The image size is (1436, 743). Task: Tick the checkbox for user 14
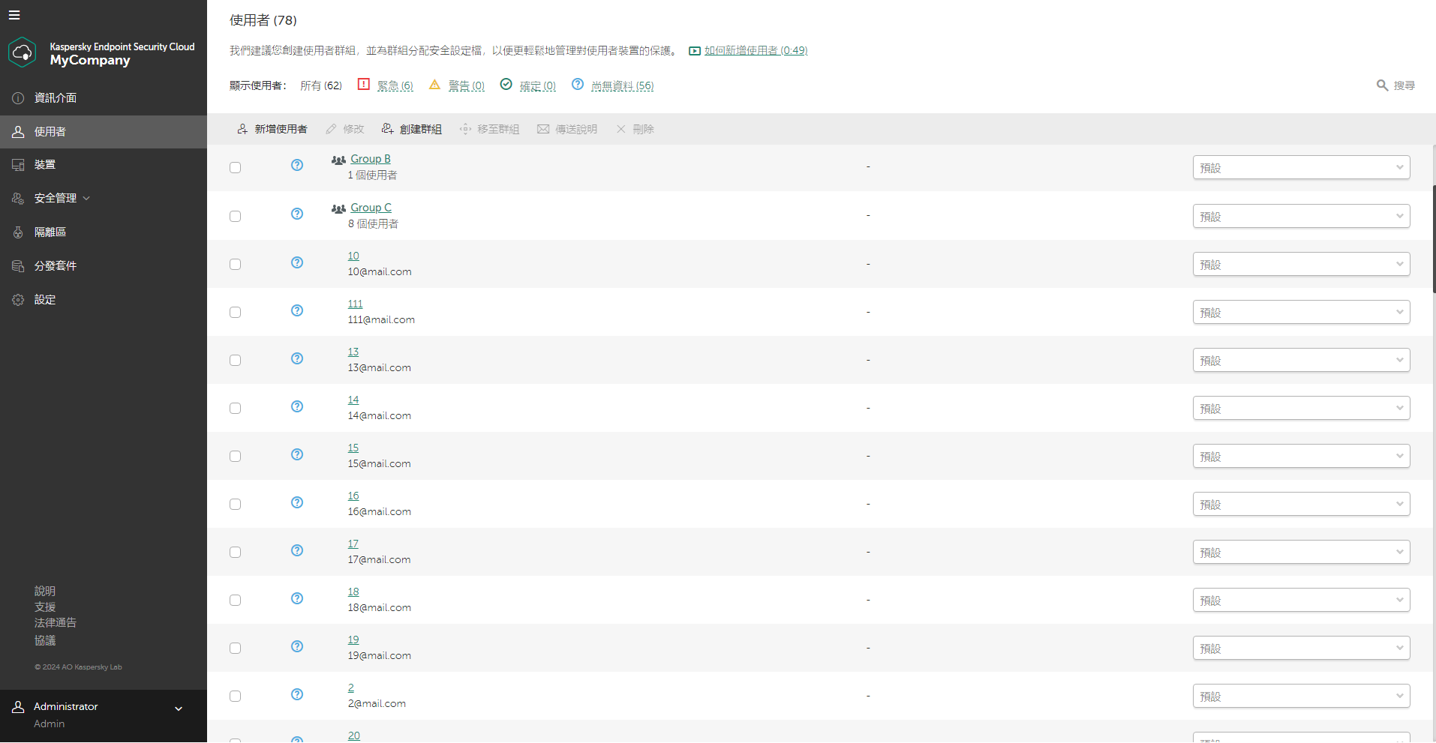236,408
